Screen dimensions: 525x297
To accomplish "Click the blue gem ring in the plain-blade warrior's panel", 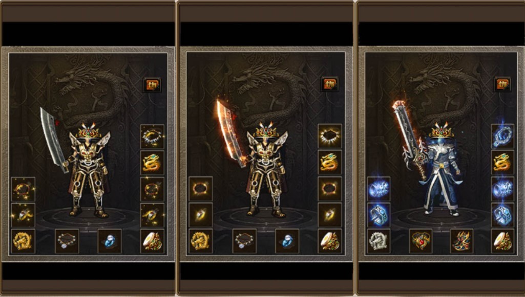I will [x=110, y=241].
